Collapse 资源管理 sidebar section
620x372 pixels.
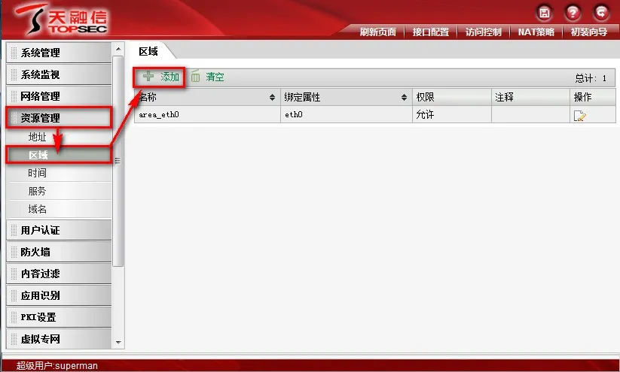pos(59,117)
